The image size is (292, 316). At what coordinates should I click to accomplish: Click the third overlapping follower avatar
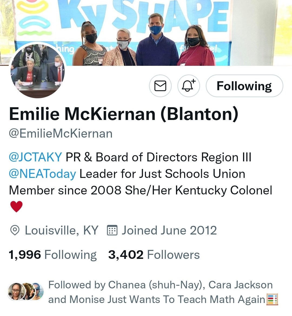click(x=39, y=291)
